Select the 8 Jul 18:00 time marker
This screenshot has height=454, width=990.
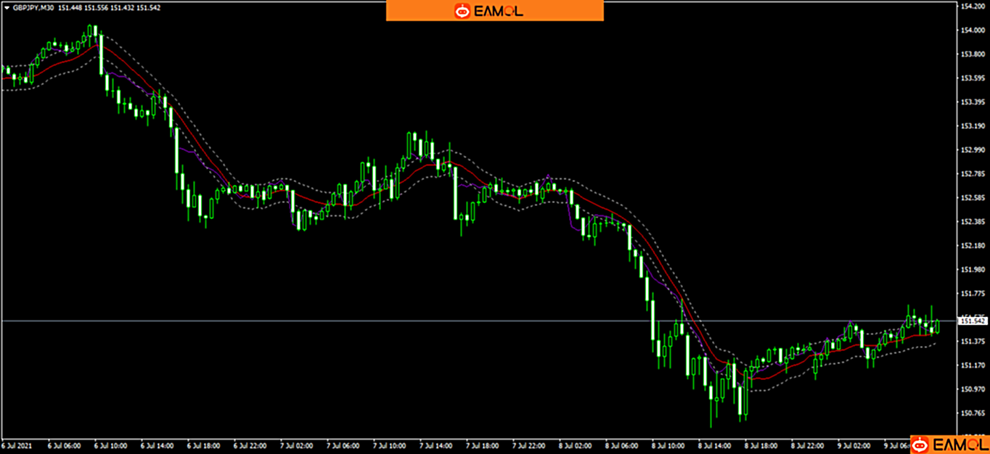(761, 444)
